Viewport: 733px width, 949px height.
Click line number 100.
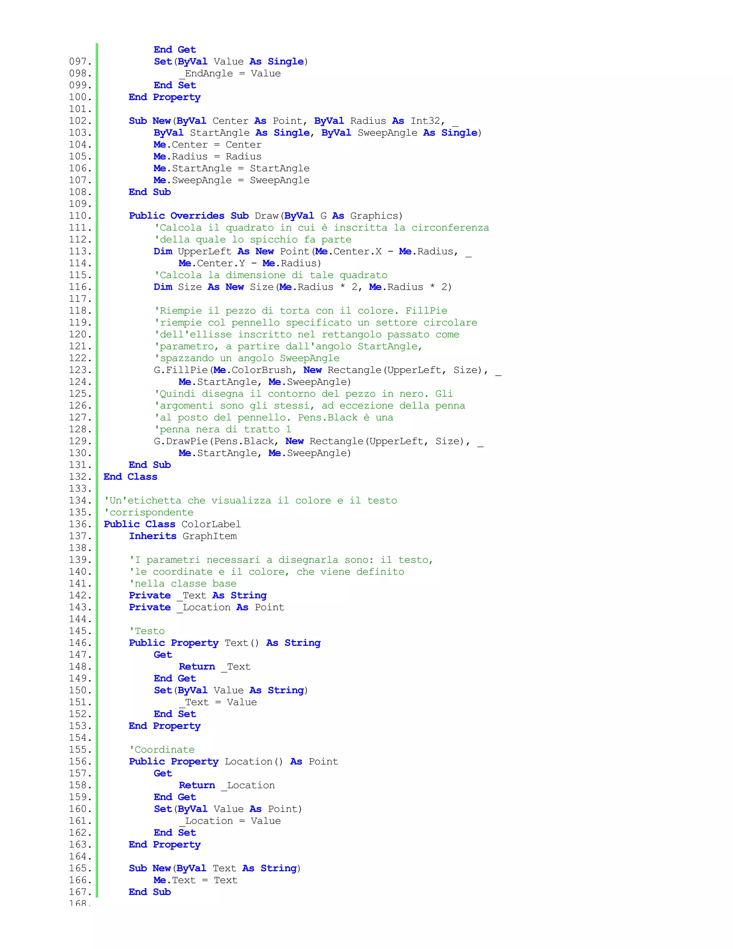80,97
